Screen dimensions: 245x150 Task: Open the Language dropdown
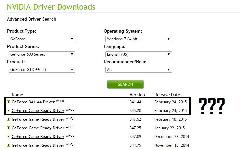pyautogui.click(x=139, y=54)
